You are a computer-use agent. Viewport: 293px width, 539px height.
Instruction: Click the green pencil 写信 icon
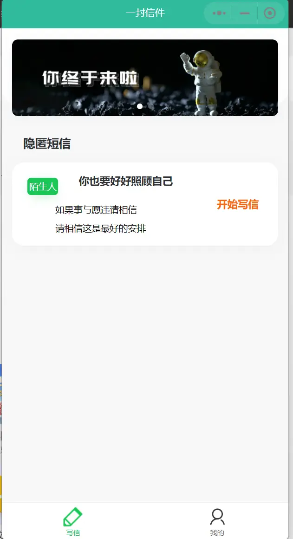[x=73, y=517]
